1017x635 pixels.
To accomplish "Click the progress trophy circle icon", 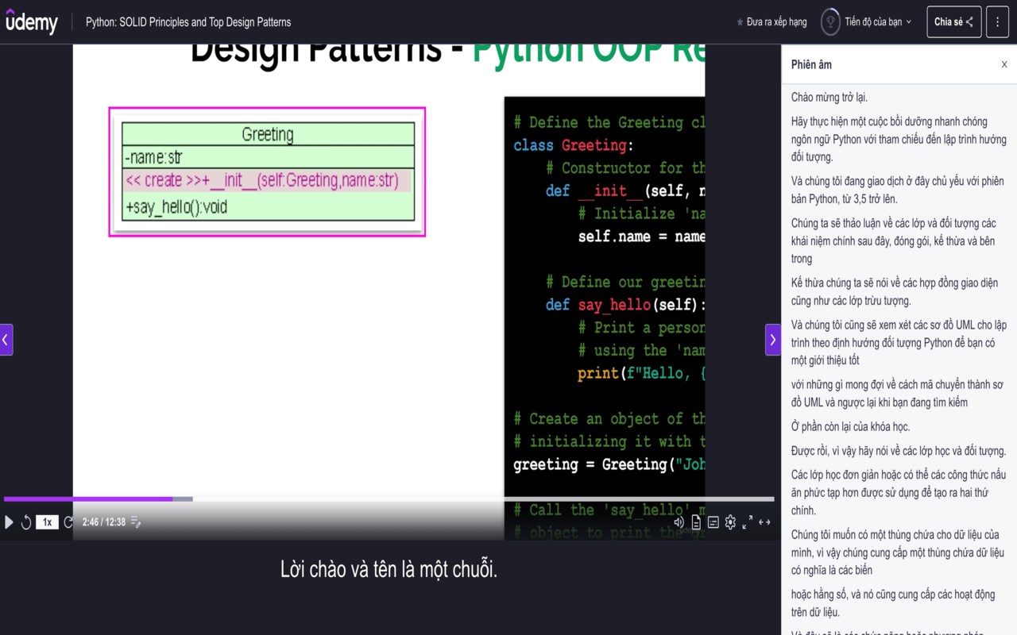I will tap(830, 22).
